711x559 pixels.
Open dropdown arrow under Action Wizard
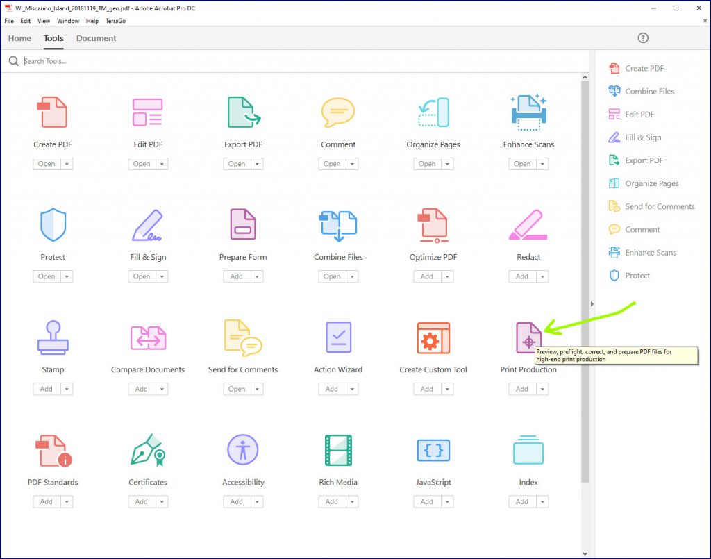click(352, 389)
